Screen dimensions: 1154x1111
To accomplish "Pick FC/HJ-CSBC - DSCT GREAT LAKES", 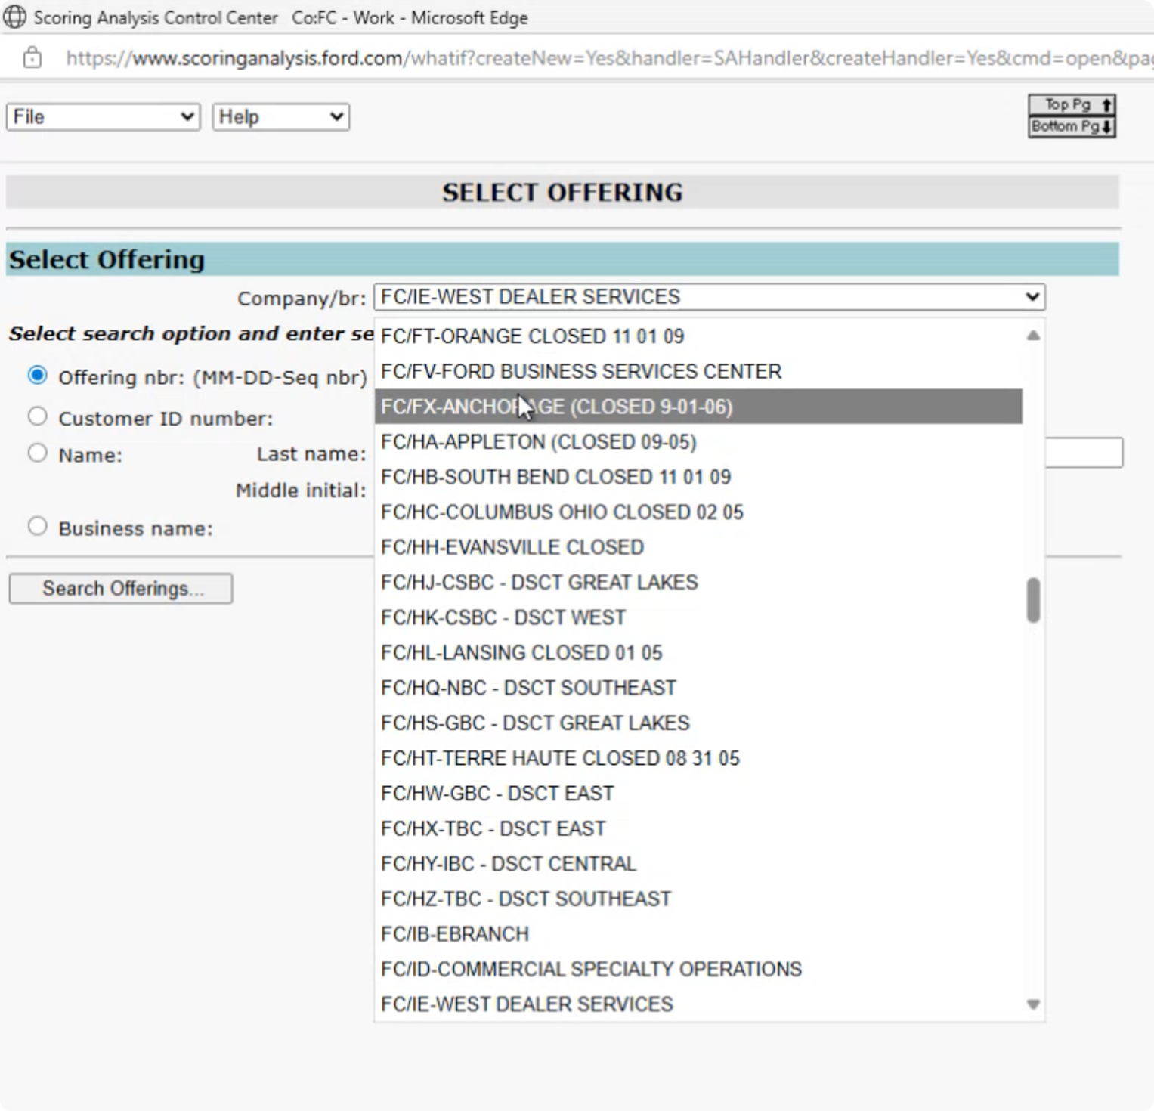I will click(x=698, y=582).
